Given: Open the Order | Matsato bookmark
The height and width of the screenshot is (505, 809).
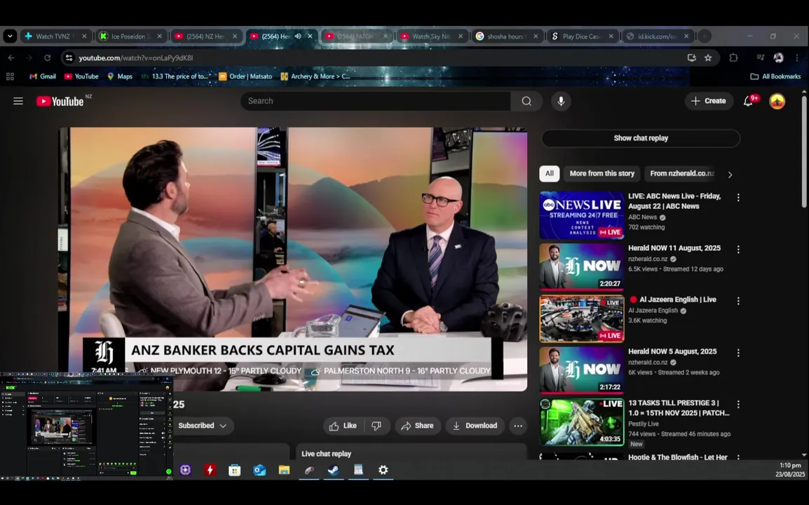Looking at the screenshot, I should click(x=245, y=76).
